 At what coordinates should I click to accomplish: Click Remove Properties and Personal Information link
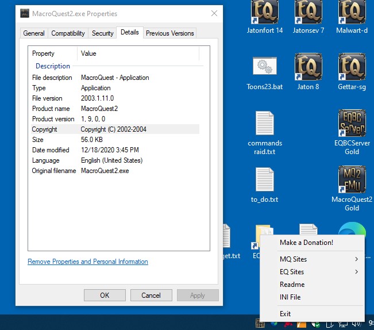[x=88, y=262]
